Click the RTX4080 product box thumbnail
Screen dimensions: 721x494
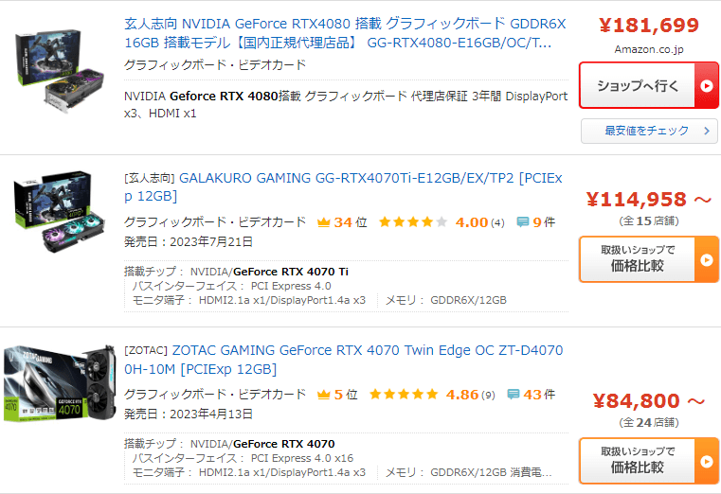tap(60, 71)
